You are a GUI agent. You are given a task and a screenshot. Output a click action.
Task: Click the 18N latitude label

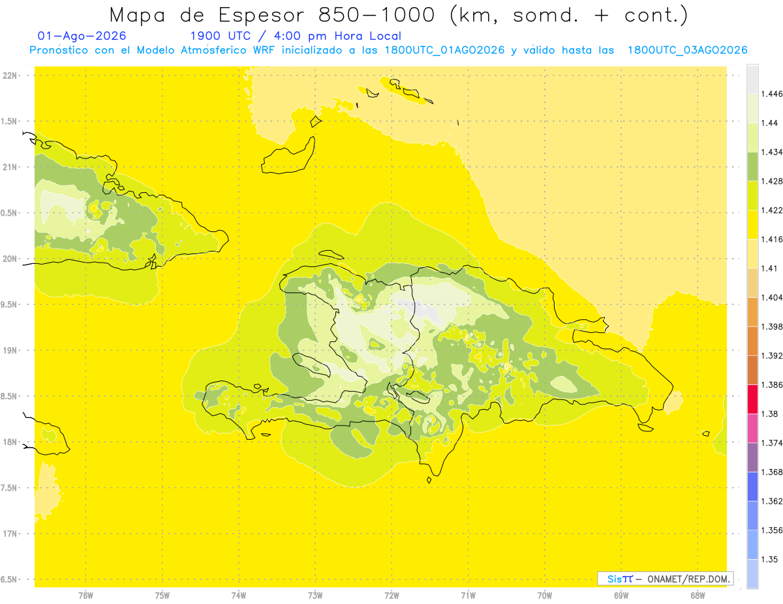[x=11, y=442]
